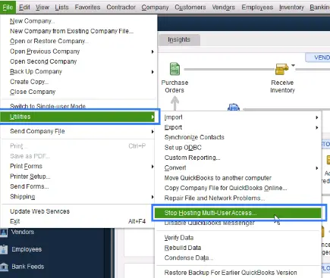Open the View menu
The width and height of the screenshot is (330, 278).
click(x=42, y=8)
